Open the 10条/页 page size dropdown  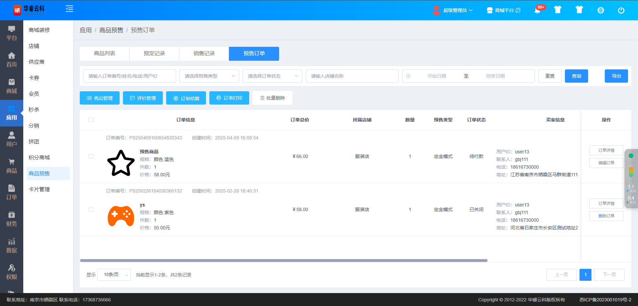click(x=114, y=275)
